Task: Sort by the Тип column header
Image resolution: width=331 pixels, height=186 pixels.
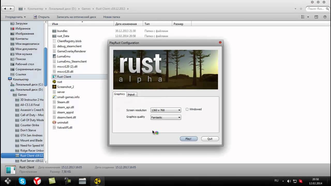Action: (x=157, y=24)
